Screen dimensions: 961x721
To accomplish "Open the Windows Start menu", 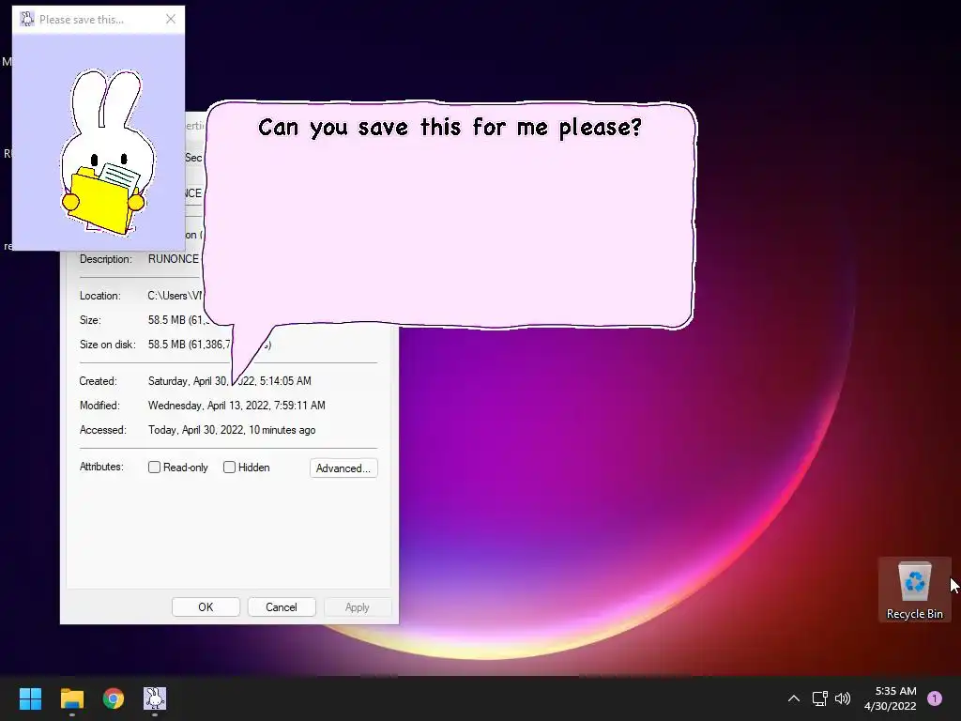I will tap(30, 698).
